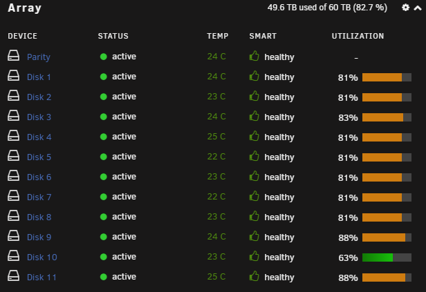Open the Disk 5 device link

39,157
